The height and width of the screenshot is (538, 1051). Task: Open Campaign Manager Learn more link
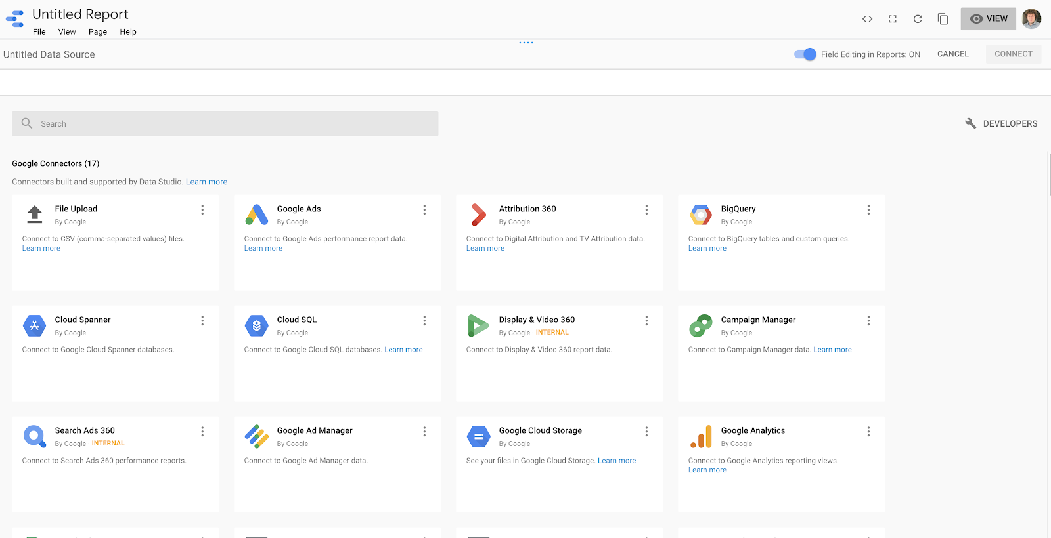(x=833, y=350)
